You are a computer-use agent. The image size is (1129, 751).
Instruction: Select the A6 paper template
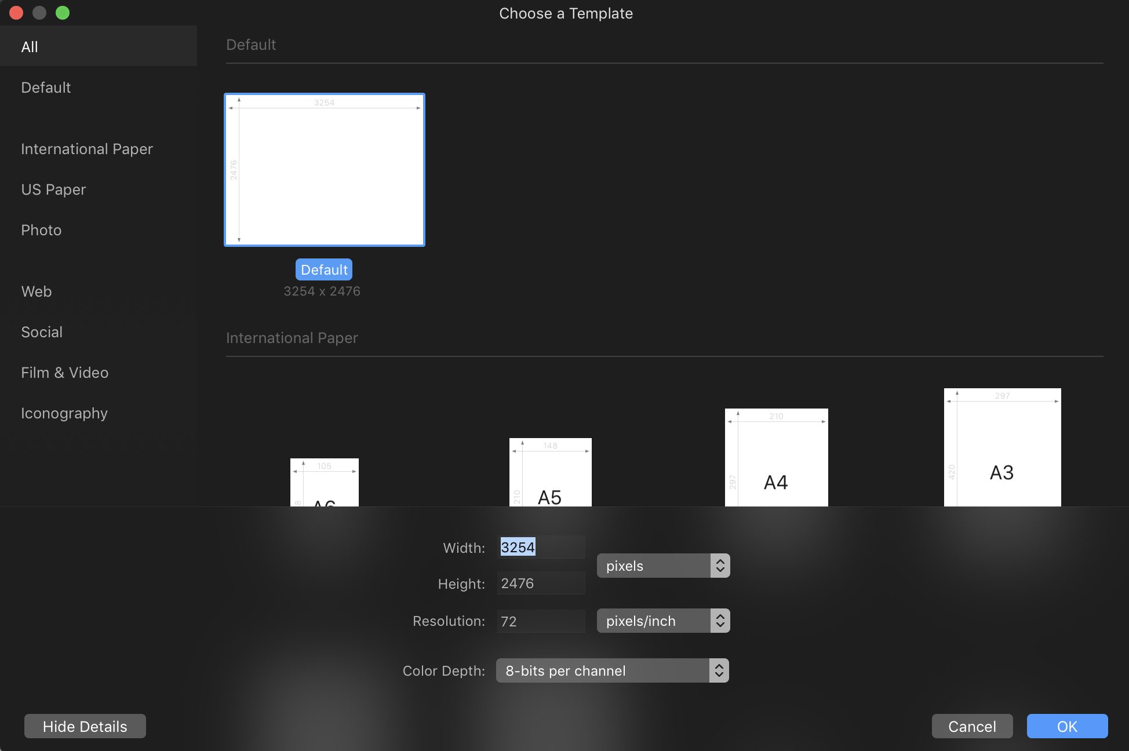(x=324, y=487)
